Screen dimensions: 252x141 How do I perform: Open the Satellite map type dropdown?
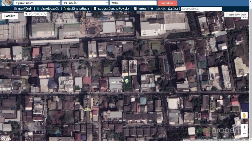tap(11, 16)
